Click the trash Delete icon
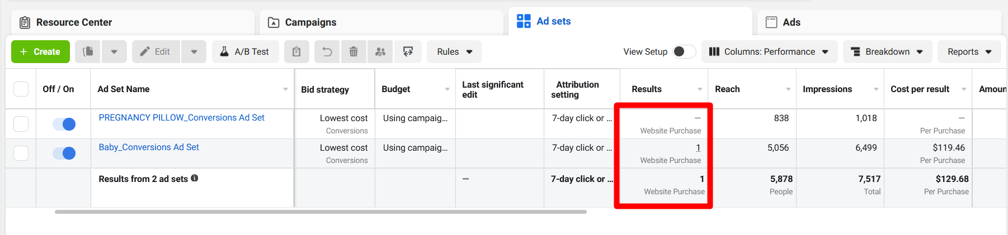Image resolution: width=1008 pixels, height=235 pixels. point(354,52)
